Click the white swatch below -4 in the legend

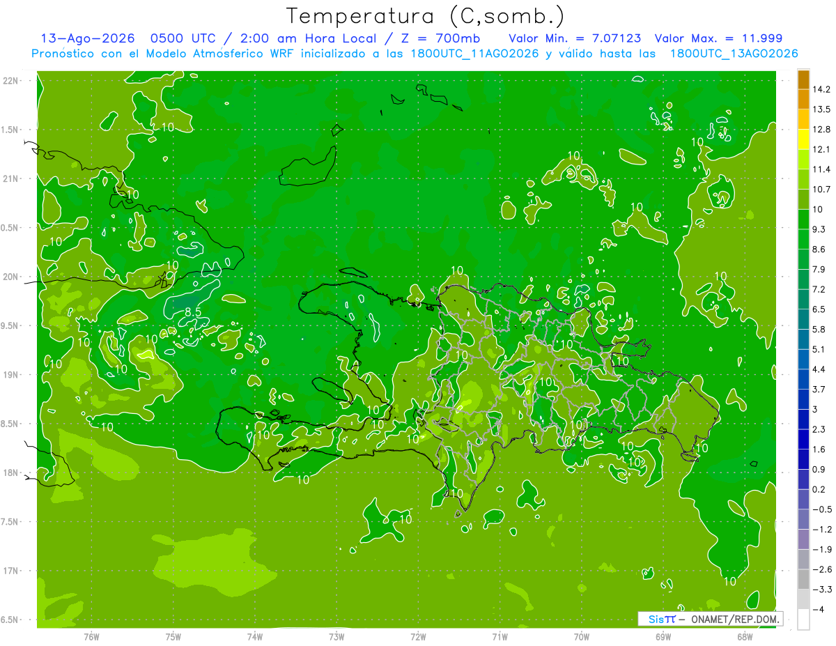click(803, 620)
